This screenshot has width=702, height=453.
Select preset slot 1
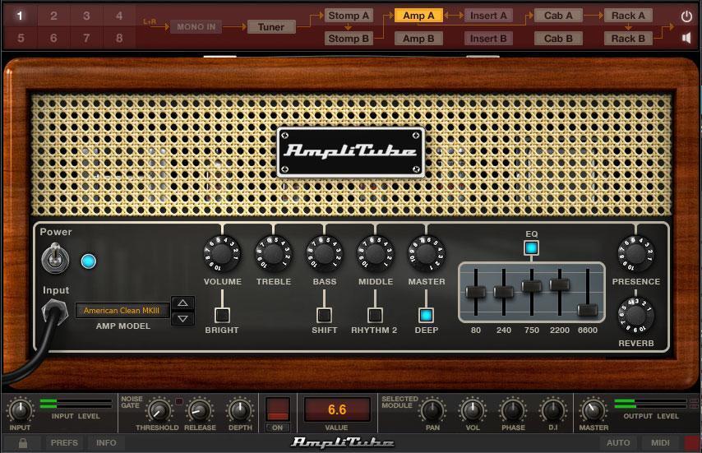(x=20, y=16)
